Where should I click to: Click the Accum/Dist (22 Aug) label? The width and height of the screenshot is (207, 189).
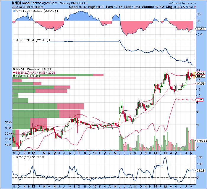(x=33, y=40)
